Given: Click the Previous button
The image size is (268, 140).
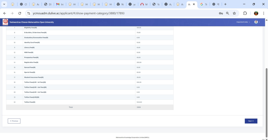Looking at the screenshot, I should [14, 121].
